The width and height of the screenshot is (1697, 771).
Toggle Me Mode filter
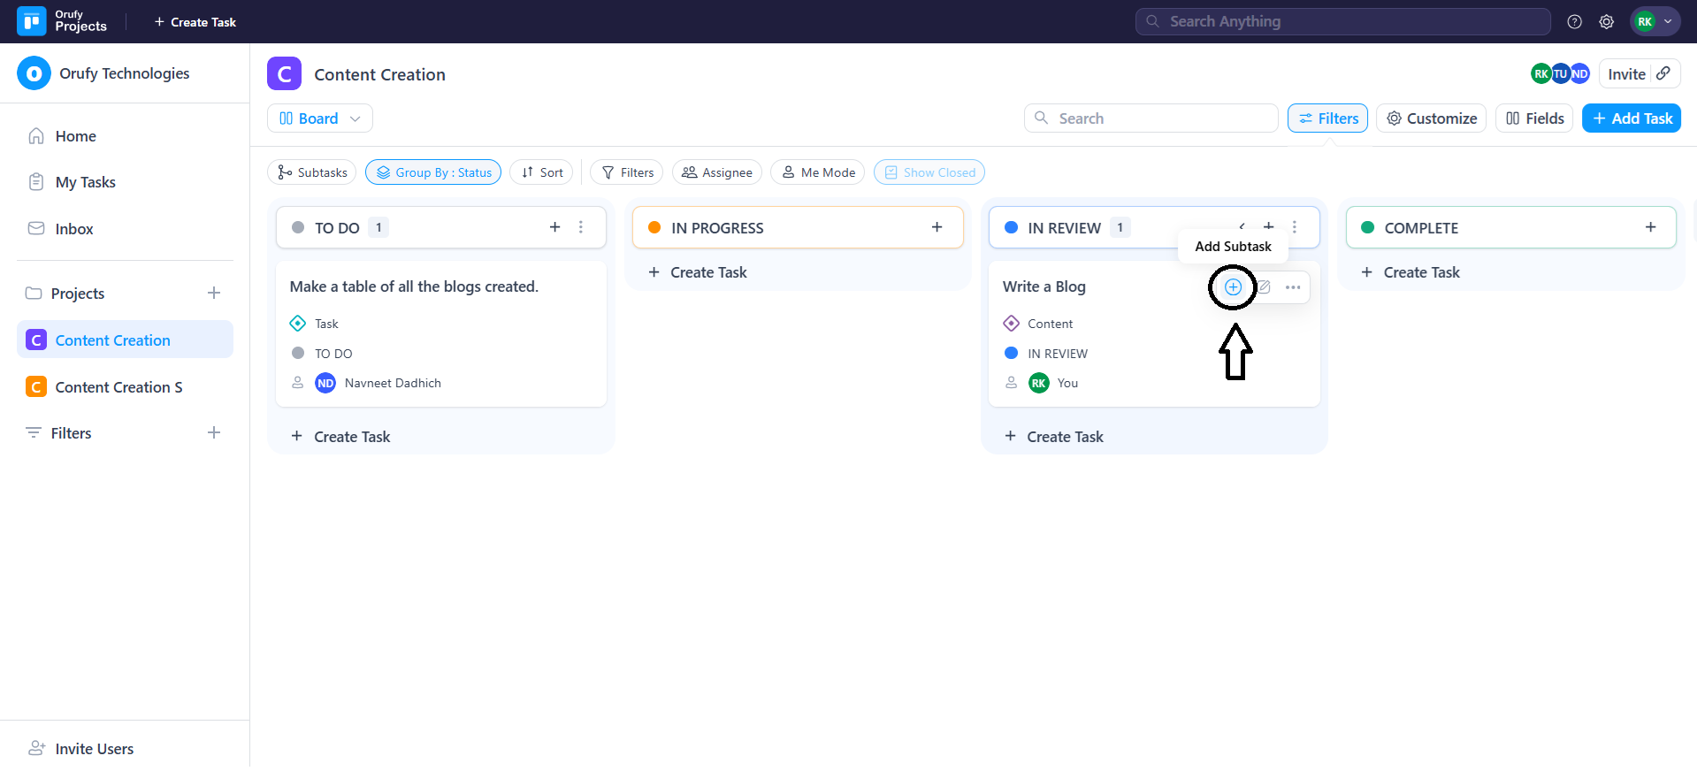(x=818, y=172)
